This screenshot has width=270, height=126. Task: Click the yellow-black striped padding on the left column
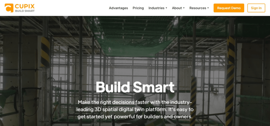tap(45, 52)
